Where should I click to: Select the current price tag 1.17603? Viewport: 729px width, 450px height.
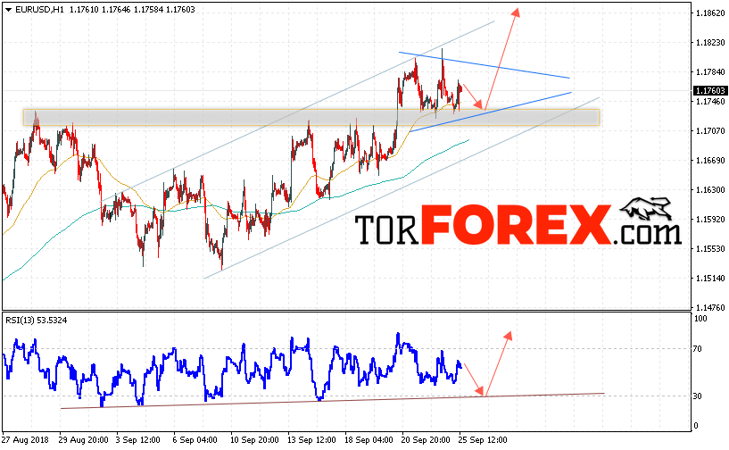tap(710, 91)
